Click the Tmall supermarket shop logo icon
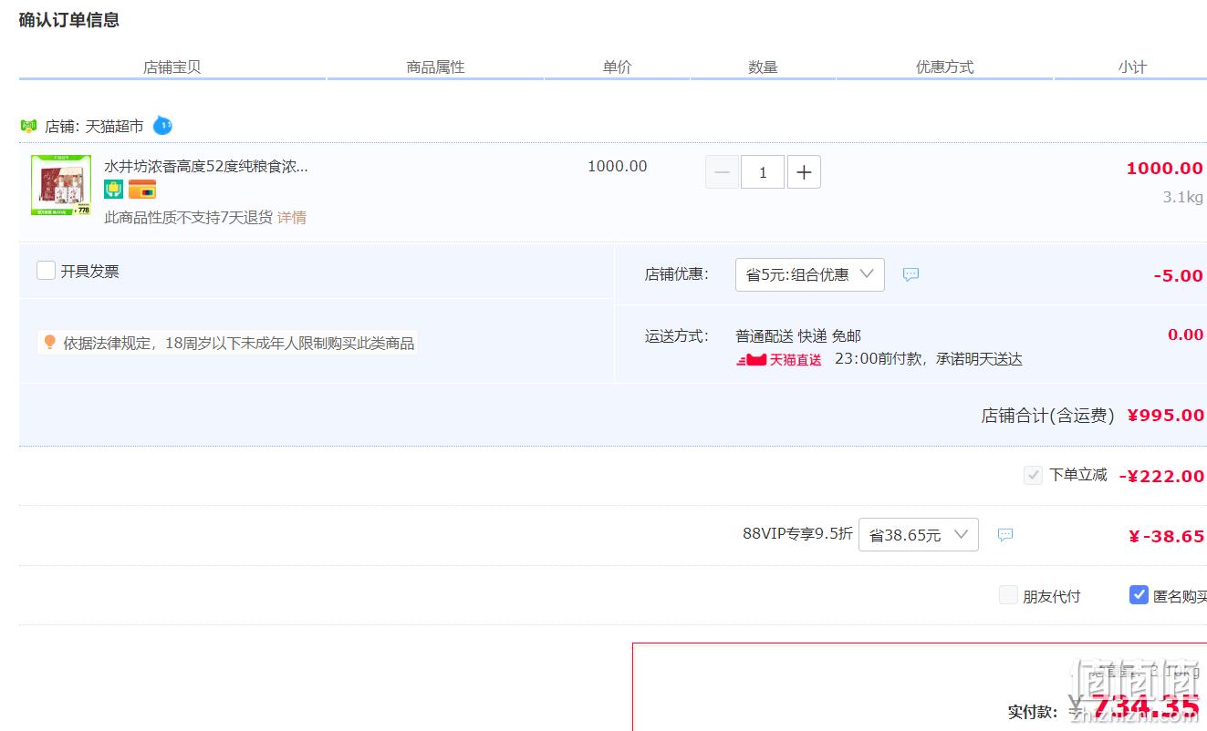Viewport: 1207px width, 731px height. (x=29, y=126)
